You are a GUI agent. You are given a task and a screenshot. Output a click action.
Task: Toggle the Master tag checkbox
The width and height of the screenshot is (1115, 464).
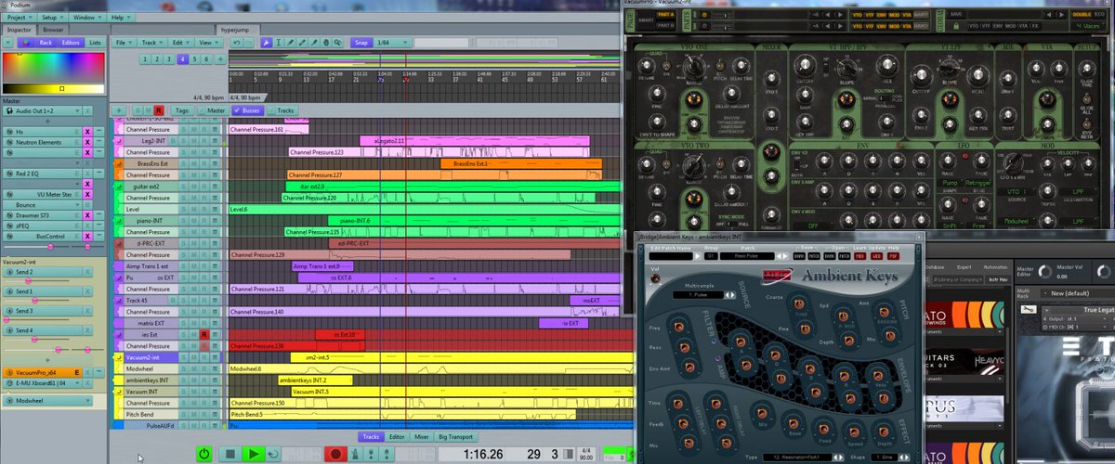[x=213, y=110]
